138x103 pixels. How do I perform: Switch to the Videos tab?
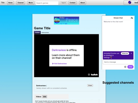pos(39,97)
